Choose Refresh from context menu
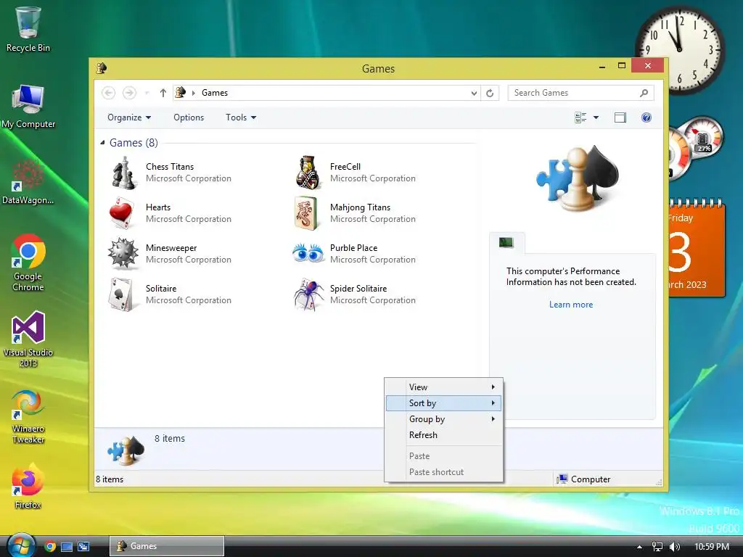This screenshot has width=743, height=557. click(x=443, y=435)
